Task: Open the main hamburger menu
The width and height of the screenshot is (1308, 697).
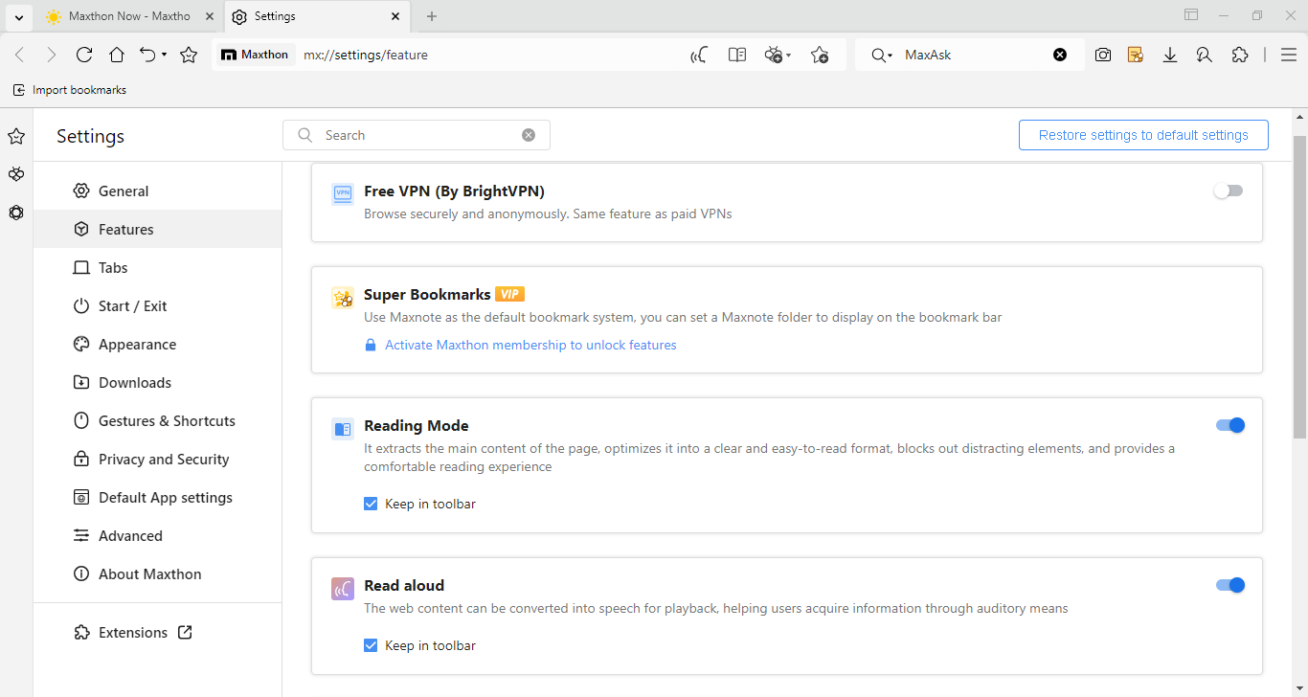Action: point(1288,55)
